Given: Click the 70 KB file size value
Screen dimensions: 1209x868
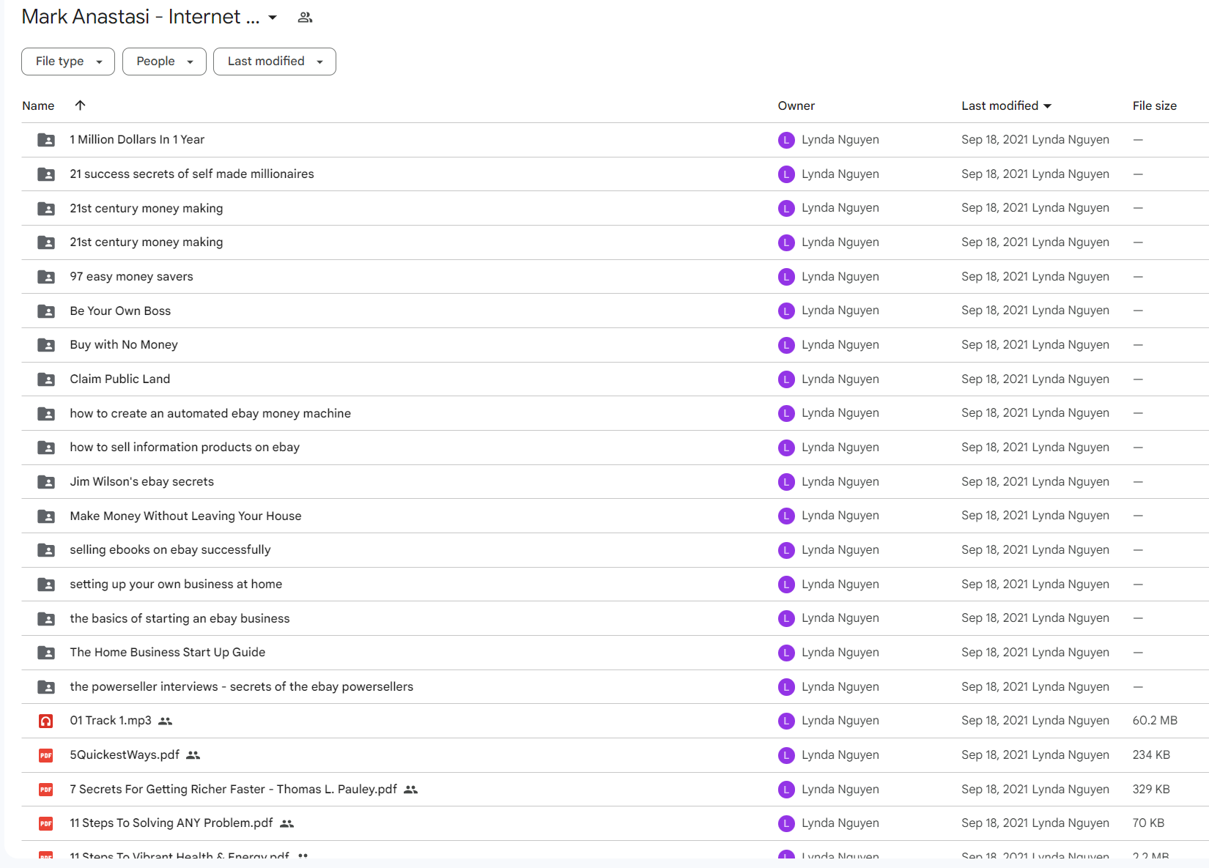Looking at the screenshot, I should point(1148,823).
